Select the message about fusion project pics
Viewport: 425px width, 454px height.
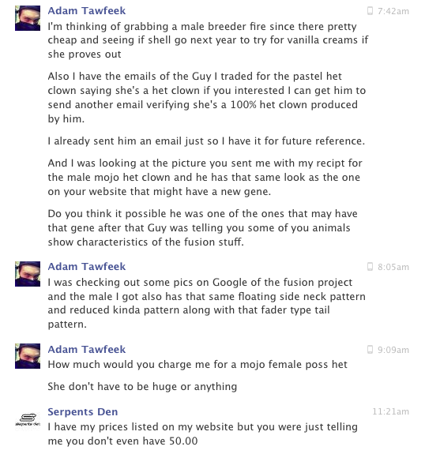(x=206, y=303)
